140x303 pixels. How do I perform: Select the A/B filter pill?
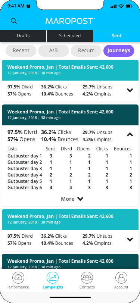click(53, 51)
